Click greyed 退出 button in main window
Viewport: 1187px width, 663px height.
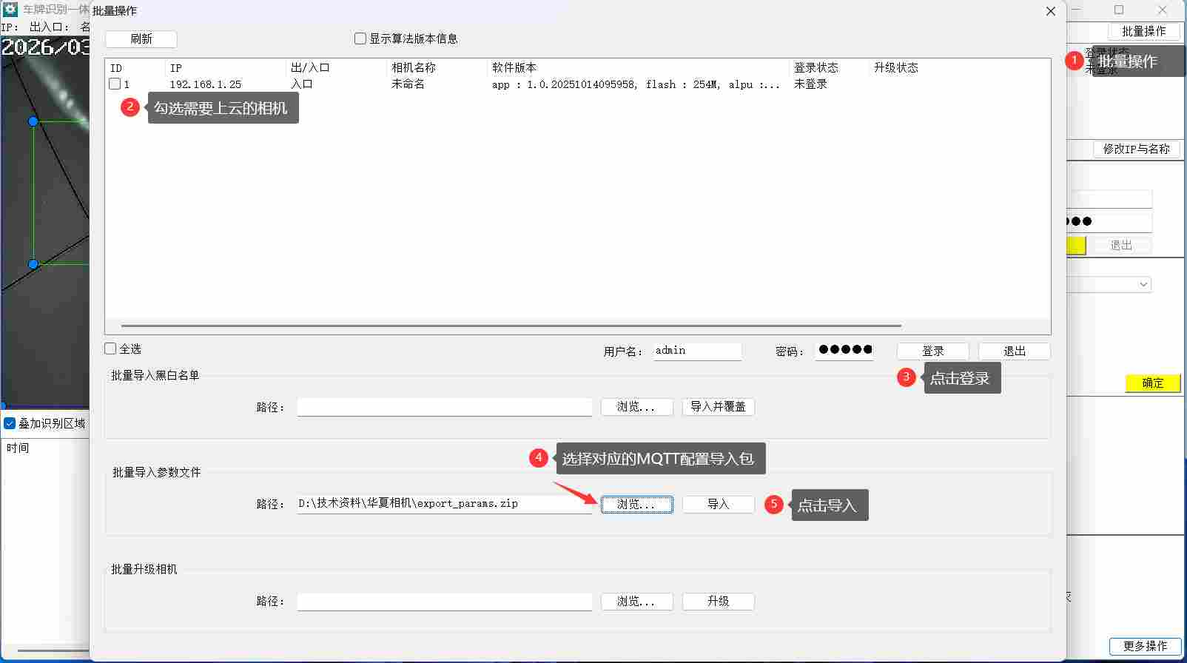[x=1121, y=245]
